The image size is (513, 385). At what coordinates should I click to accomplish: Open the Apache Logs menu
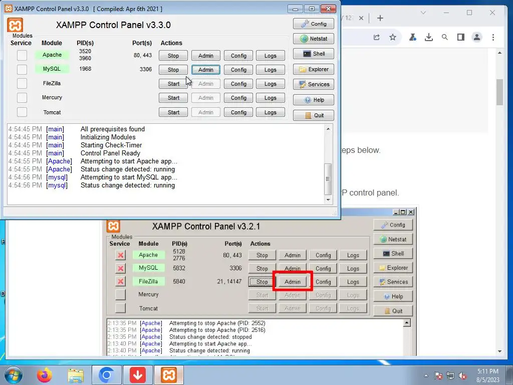click(270, 56)
